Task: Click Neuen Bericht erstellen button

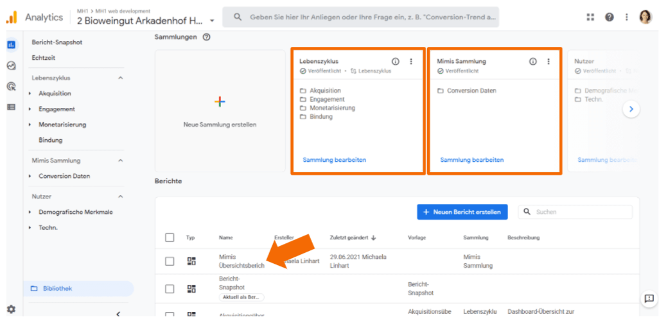Action: [462, 212]
